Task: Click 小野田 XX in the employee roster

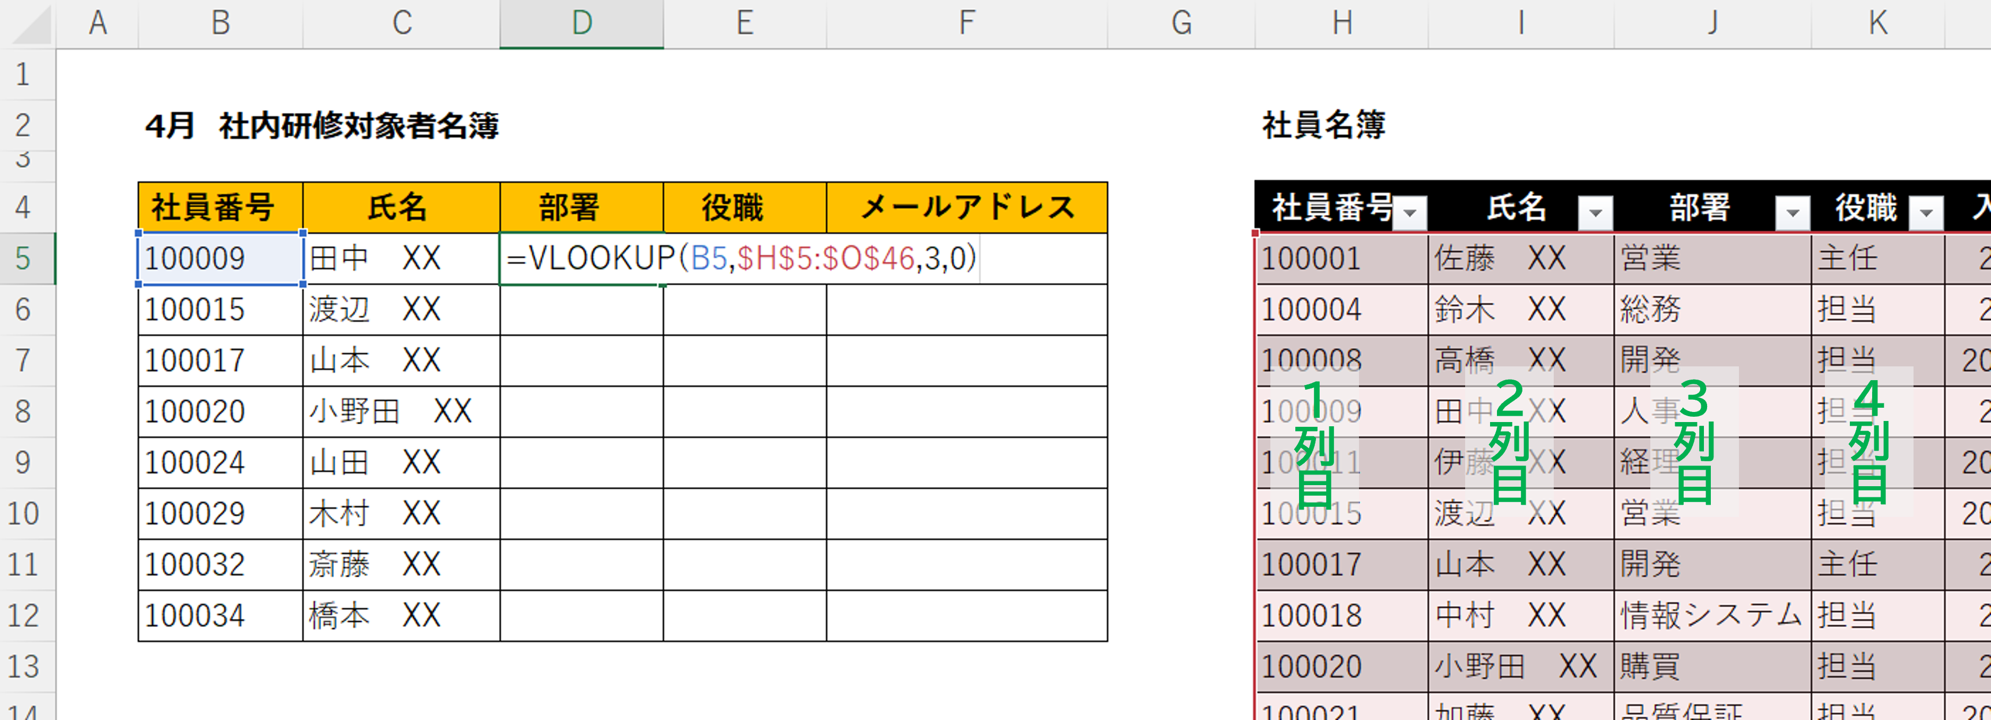Action: (x=1520, y=666)
